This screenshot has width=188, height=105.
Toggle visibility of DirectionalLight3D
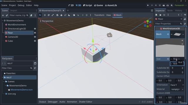point(35,29)
